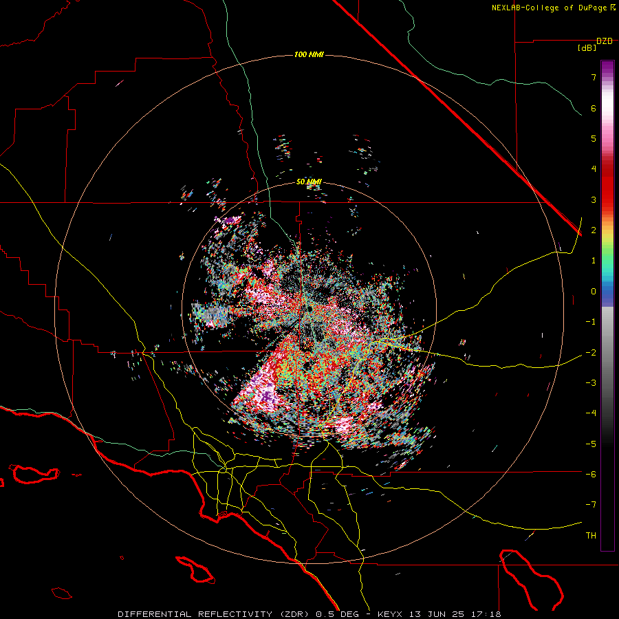Click the 0 value on the color scale
Screen dimensions: 619x619
tap(594, 292)
